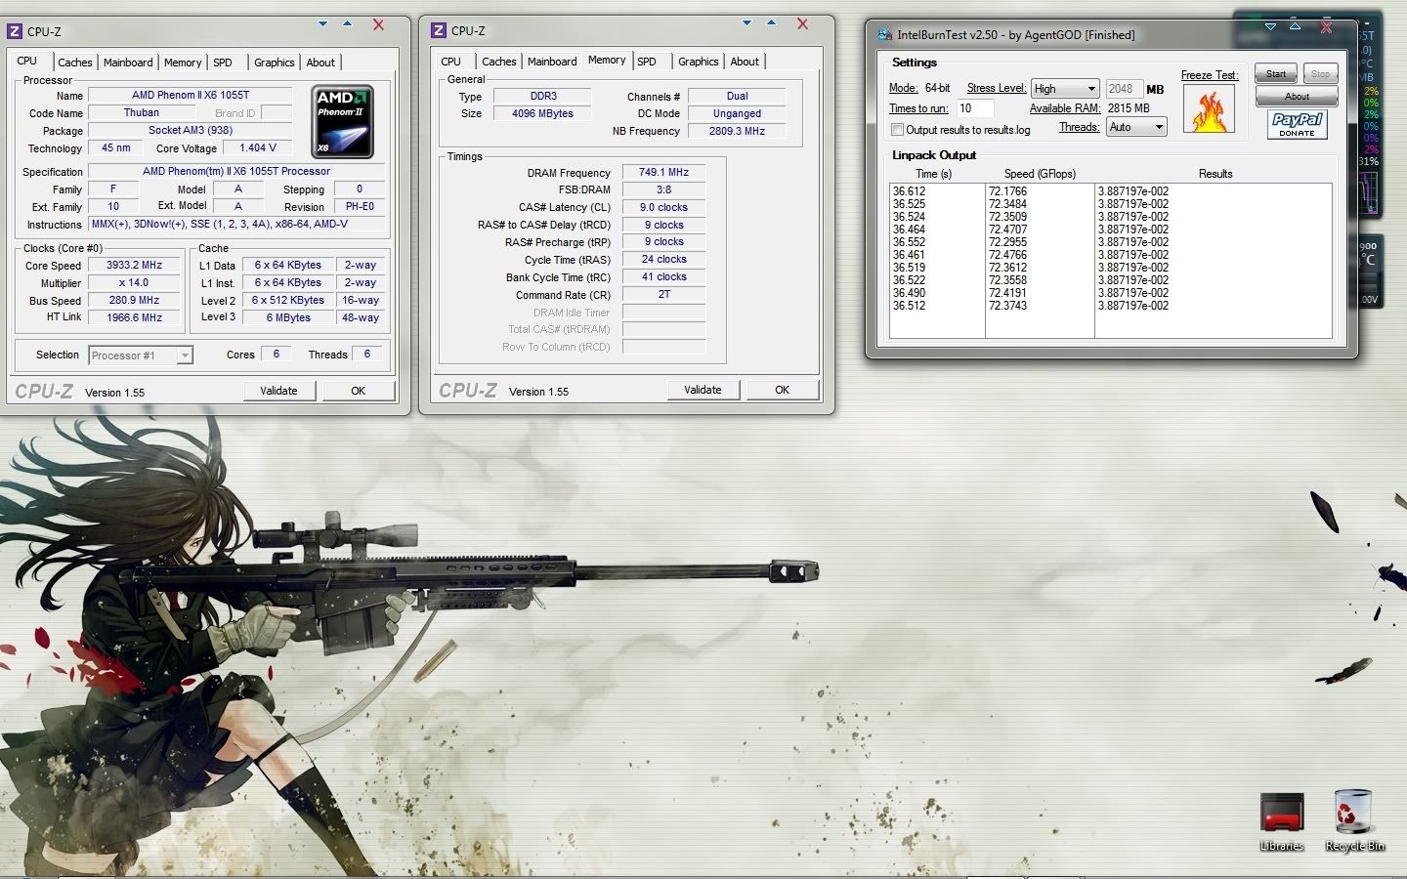Screen dimensions: 1407x879
Task: Open the Libraries desktop icon
Action: 1282,820
